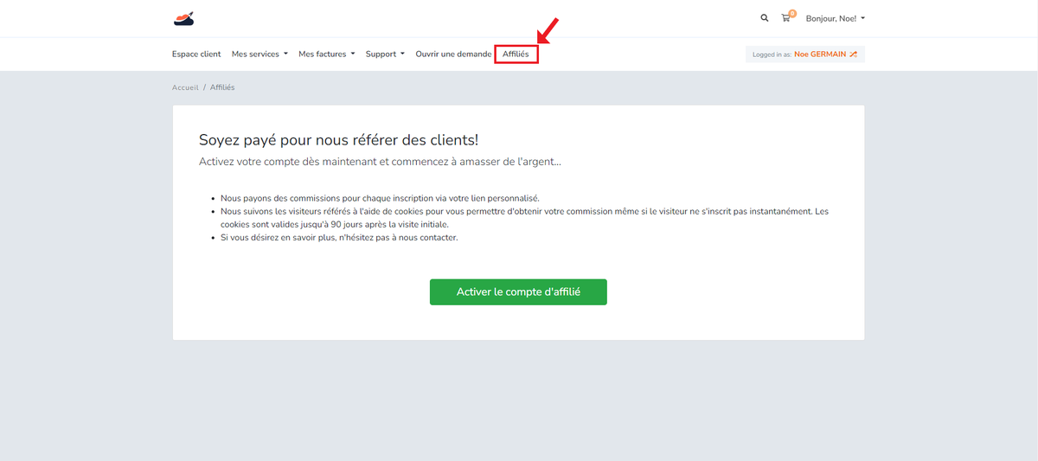
Task: Expand the Mes services menu
Action: pos(259,54)
